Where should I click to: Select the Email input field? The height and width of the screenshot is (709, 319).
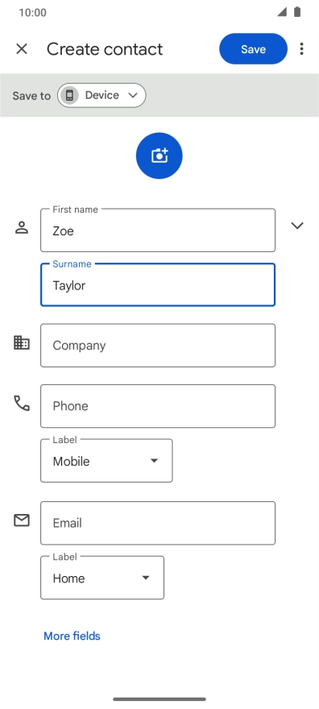click(x=158, y=523)
